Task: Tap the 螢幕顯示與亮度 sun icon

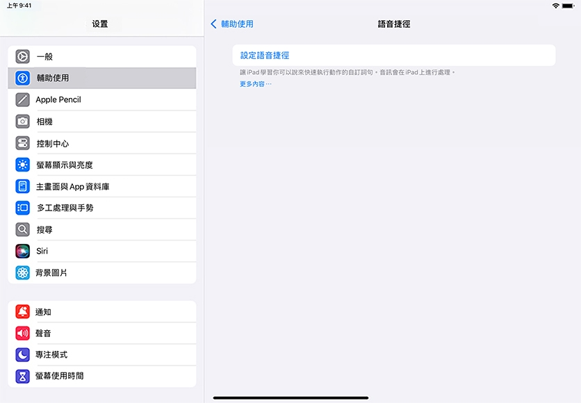Action: [23, 165]
